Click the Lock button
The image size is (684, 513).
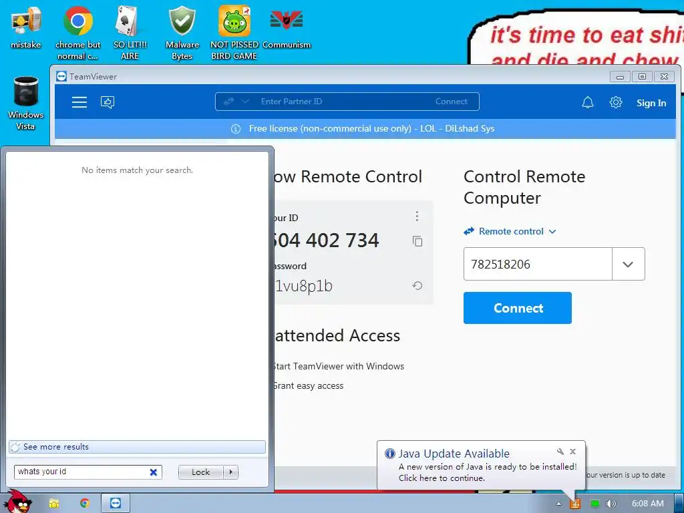click(200, 472)
